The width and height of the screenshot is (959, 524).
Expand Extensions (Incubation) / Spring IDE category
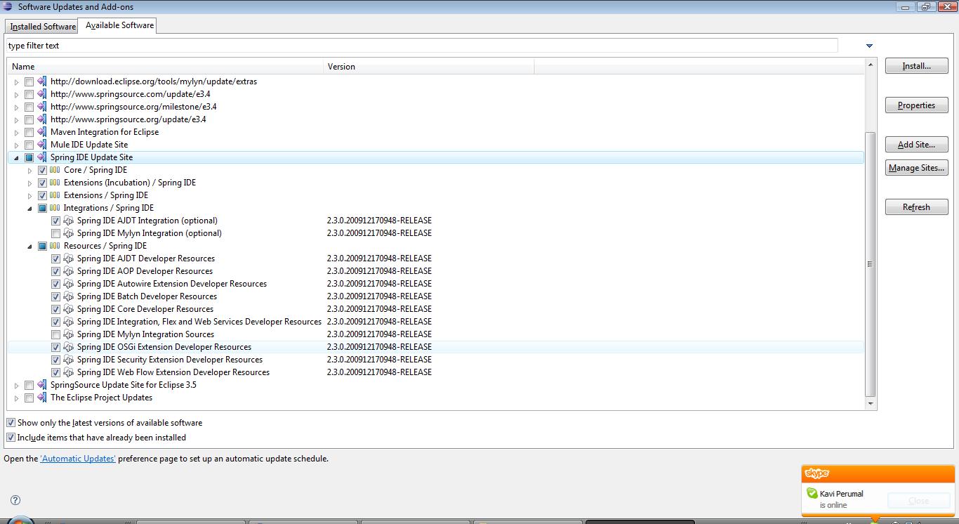pos(29,183)
